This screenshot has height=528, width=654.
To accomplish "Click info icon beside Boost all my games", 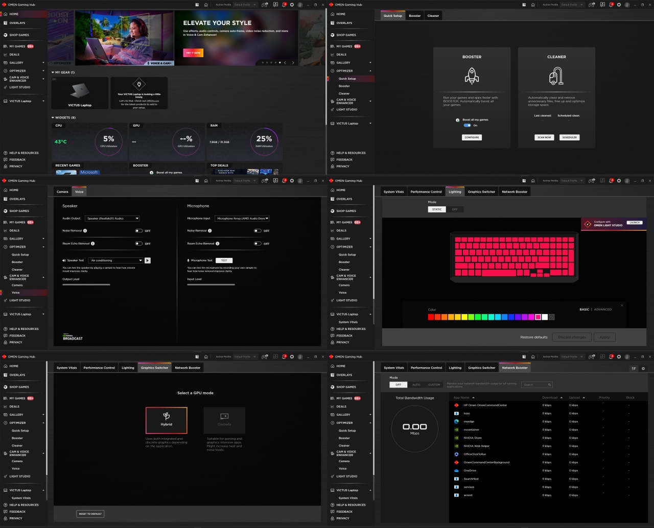I will point(458,120).
